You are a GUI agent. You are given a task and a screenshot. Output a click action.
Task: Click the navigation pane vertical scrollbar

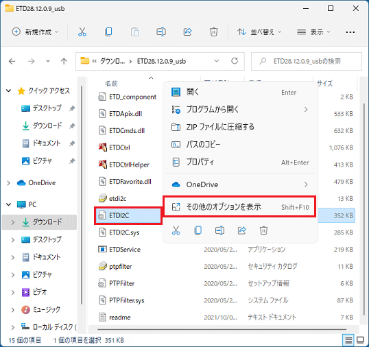coord(82,195)
